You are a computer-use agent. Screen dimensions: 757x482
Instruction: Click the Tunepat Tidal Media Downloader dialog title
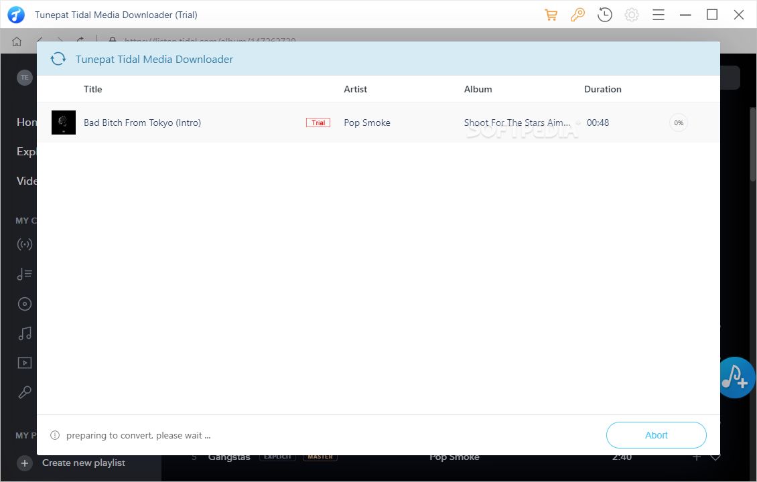pos(155,60)
